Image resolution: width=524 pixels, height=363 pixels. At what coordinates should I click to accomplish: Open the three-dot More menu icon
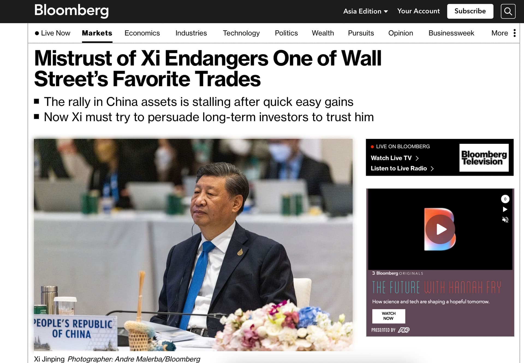514,33
